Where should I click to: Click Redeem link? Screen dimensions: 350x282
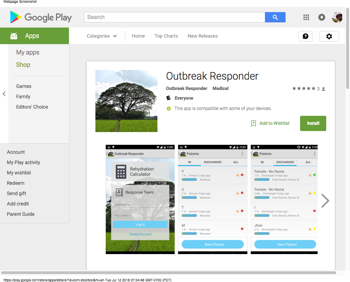16,183
